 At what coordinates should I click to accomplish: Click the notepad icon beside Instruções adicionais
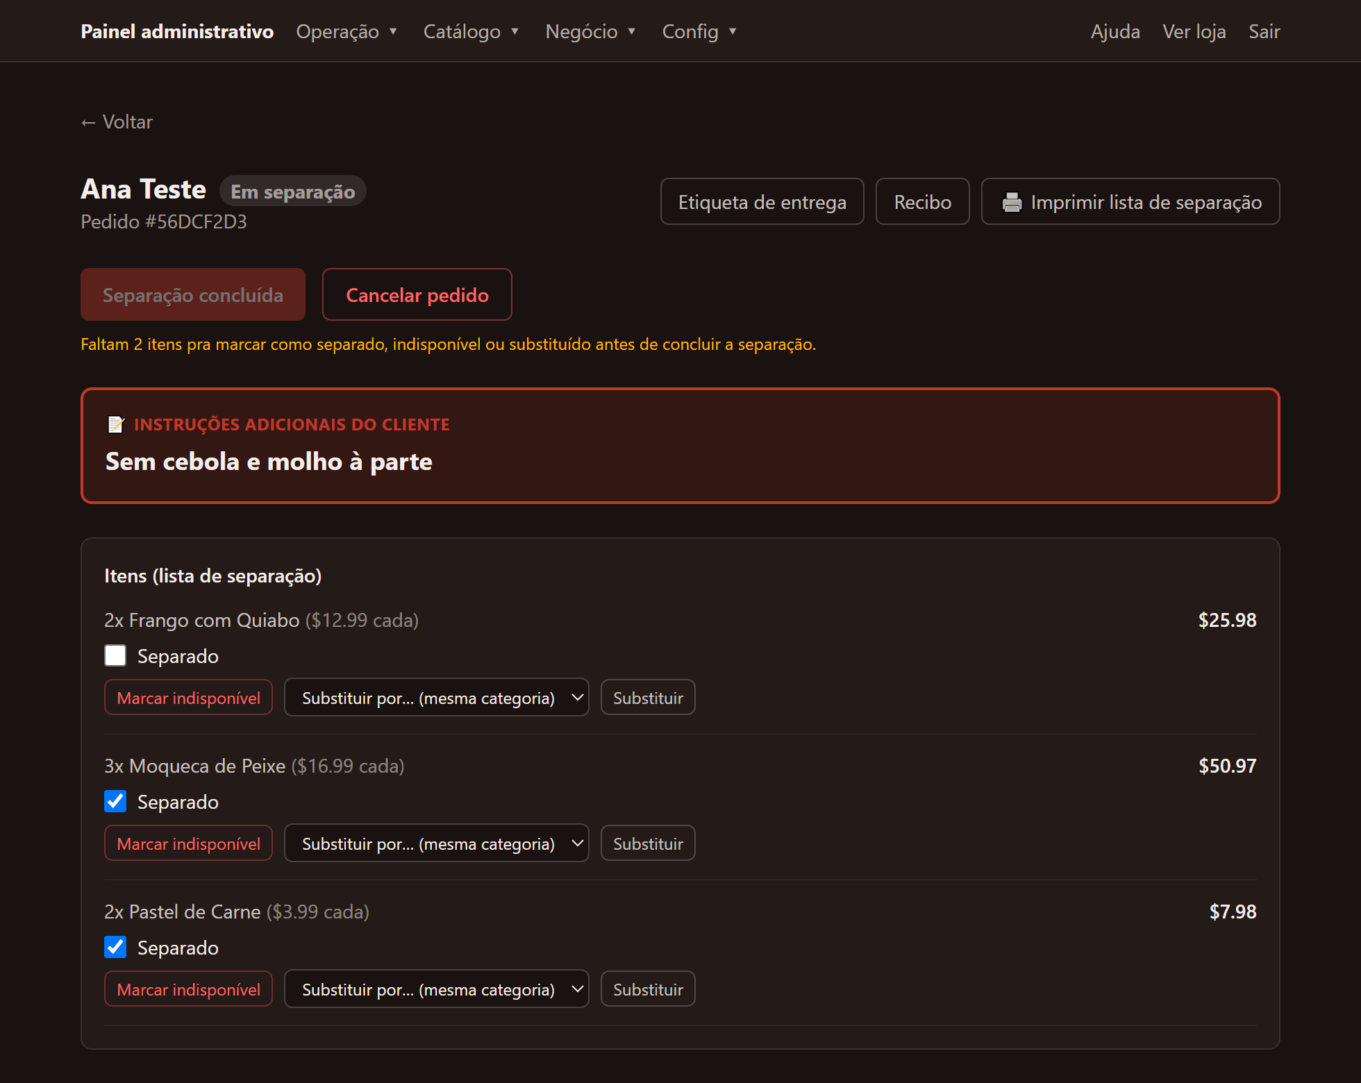[x=116, y=424]
